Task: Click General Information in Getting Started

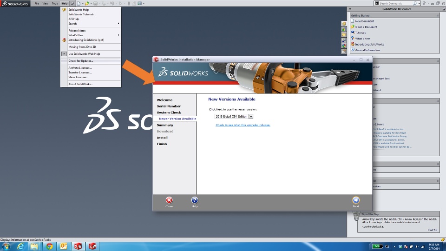Action: pyautogui.click(x=367, y=50)
